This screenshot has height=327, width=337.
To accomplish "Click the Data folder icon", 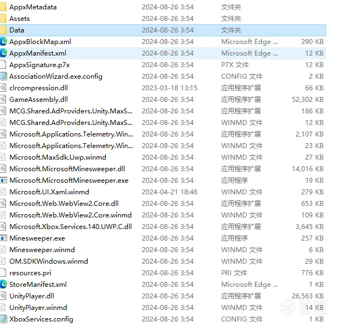I will pos(3,30).
